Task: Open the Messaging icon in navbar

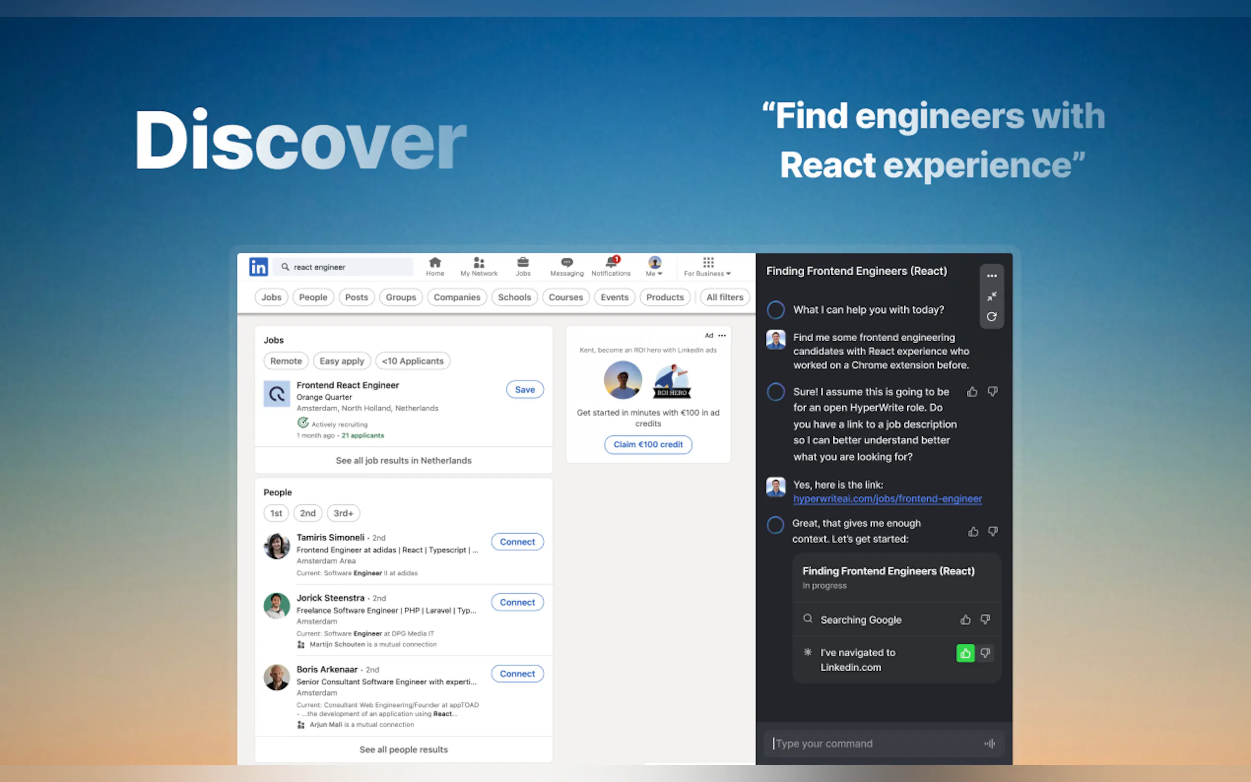Action: click(566, 266)
